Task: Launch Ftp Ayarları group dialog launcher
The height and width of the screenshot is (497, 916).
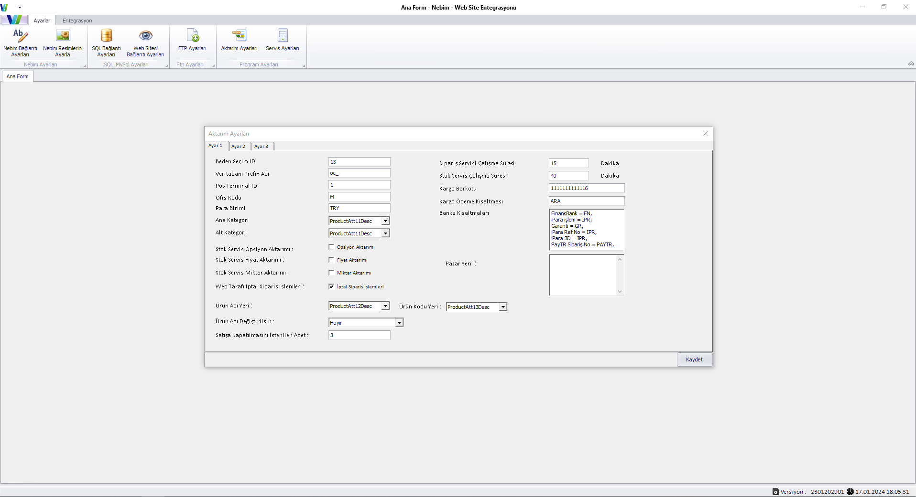Action: click(214, 66)
